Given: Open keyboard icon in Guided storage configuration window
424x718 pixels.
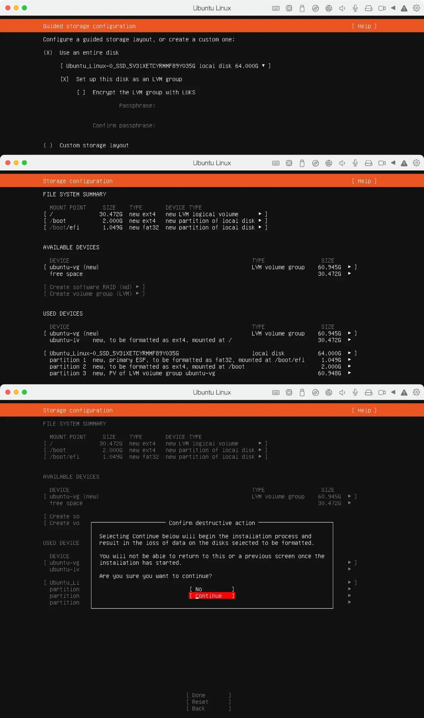Looking at the screenshot, I should coord(276,8).
